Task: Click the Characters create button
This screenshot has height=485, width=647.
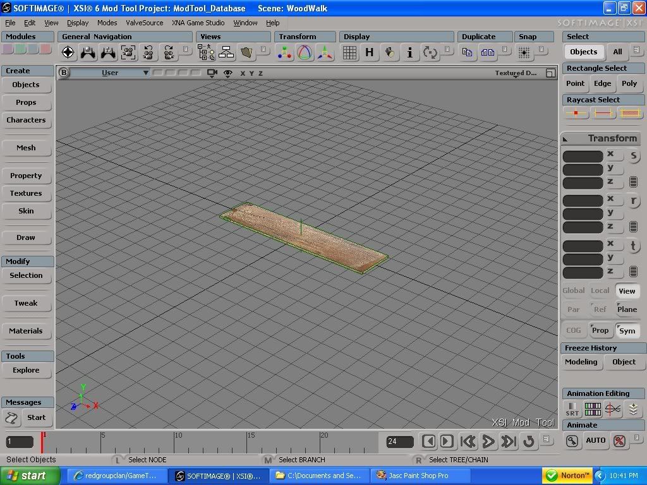Action: coord(26,120)
